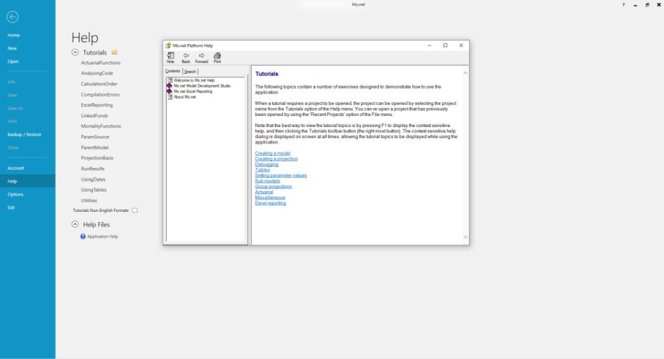664x359 pixels.
Task: Click the Tutorials folder icon
Action: coord(114,52)
